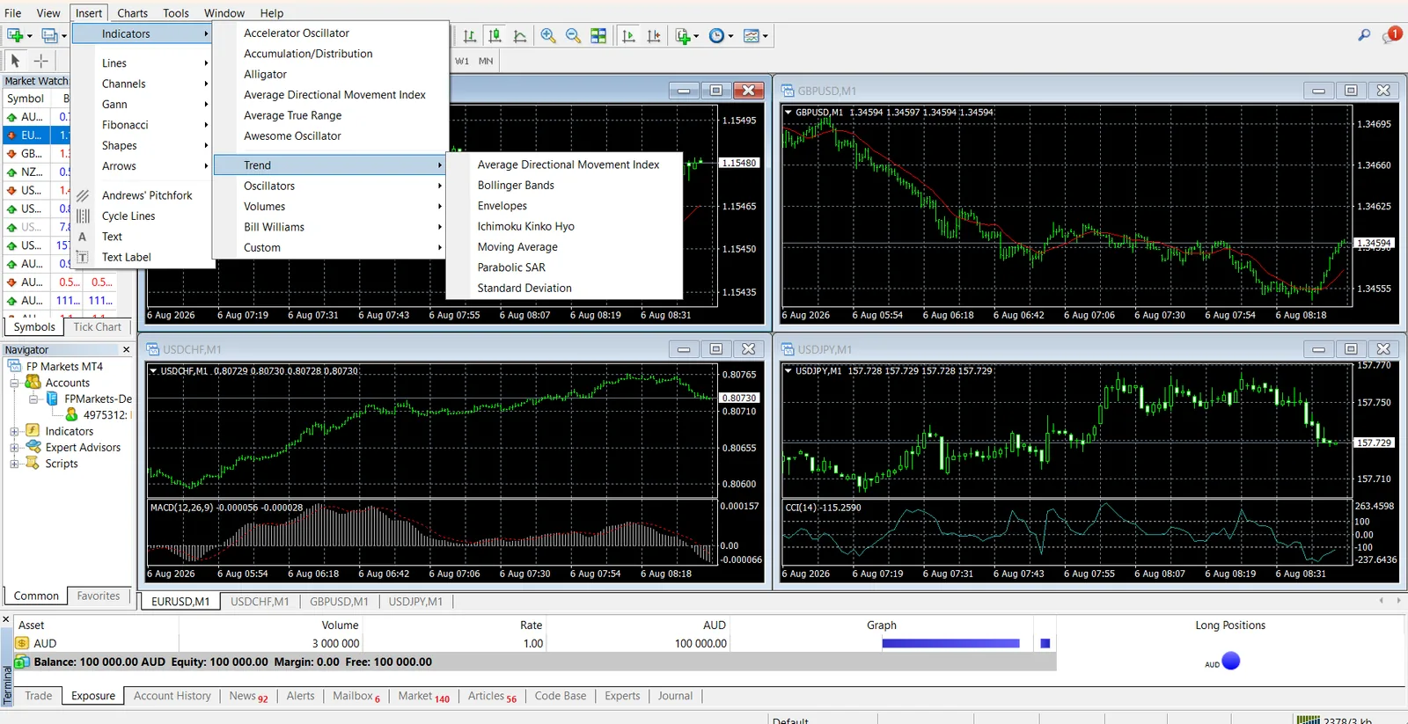Expand the Fibonacci submenu
1408x724 pixels.
point(143,125)
